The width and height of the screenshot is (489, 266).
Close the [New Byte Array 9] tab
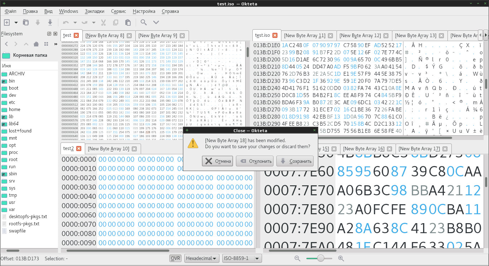[182, 36]
